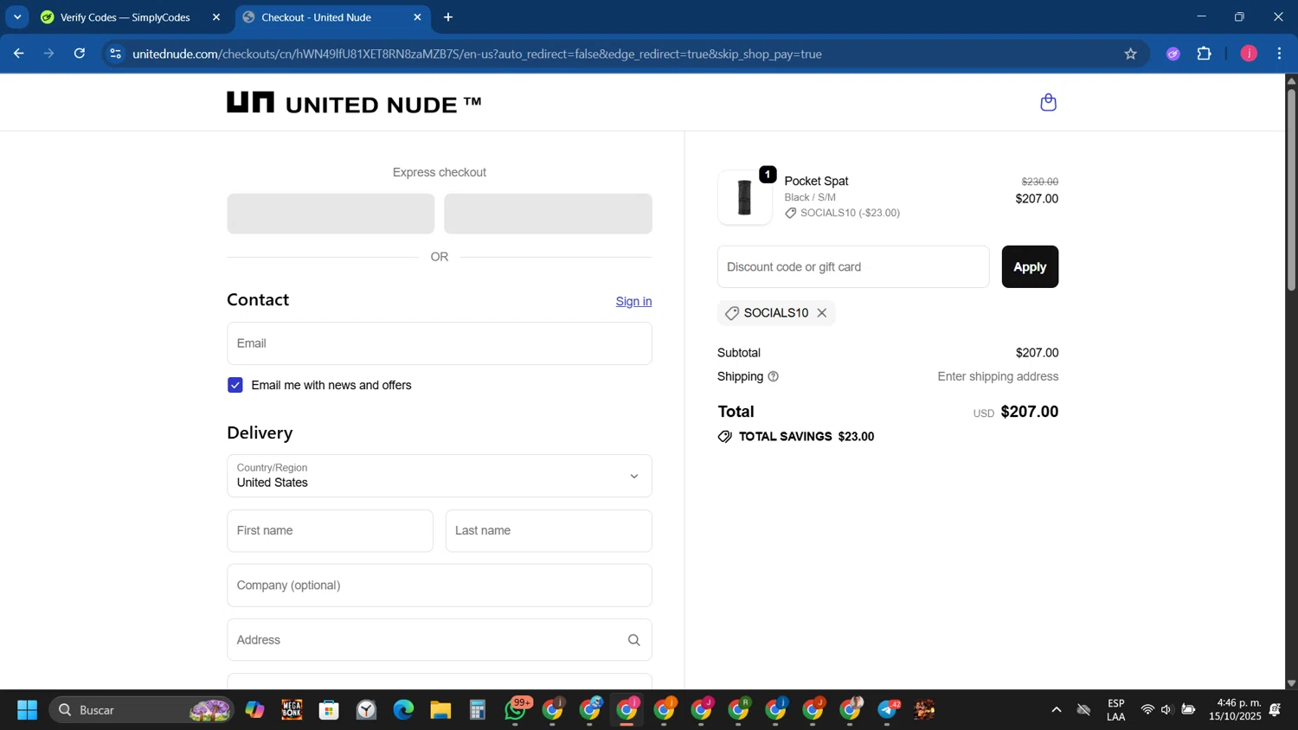Image resolution: width=1298 pixels, height=730 pixels.
Task: Open the clock app in taskbar
Action: [x=366, y=710]
